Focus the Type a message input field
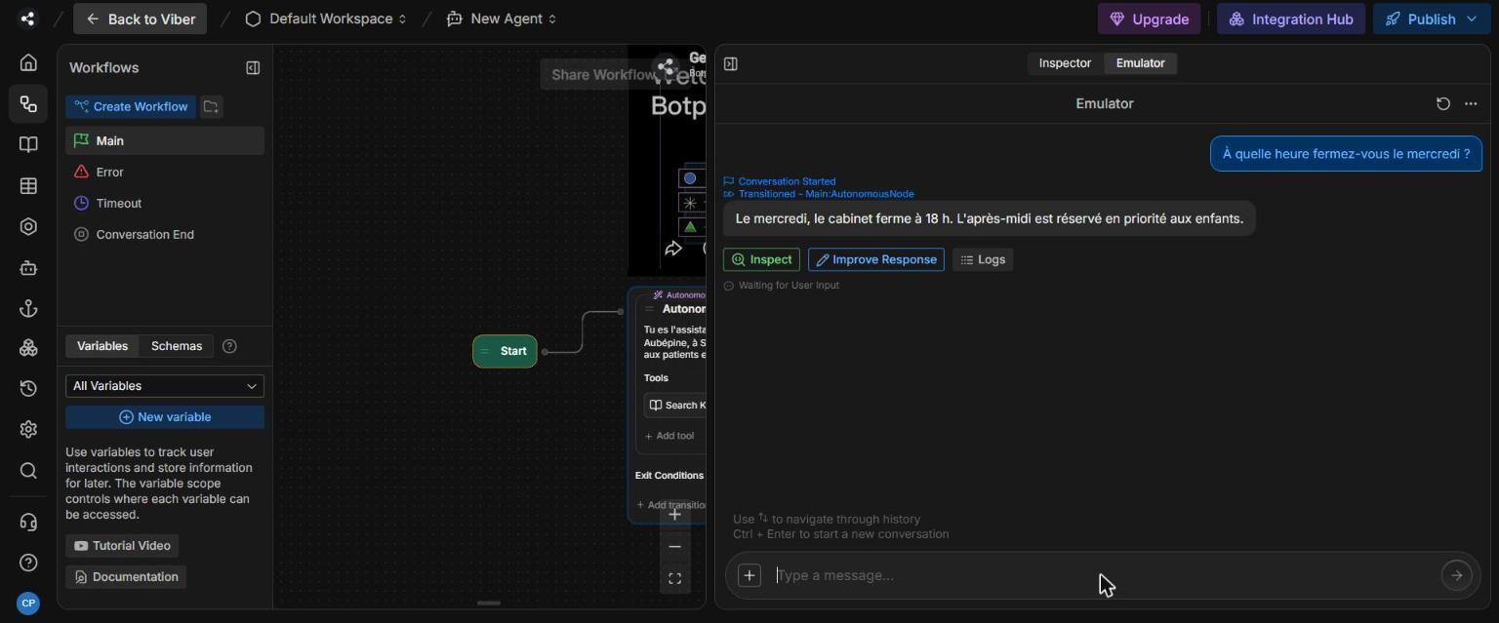The image size is (1499, 623). (1103, 575)
